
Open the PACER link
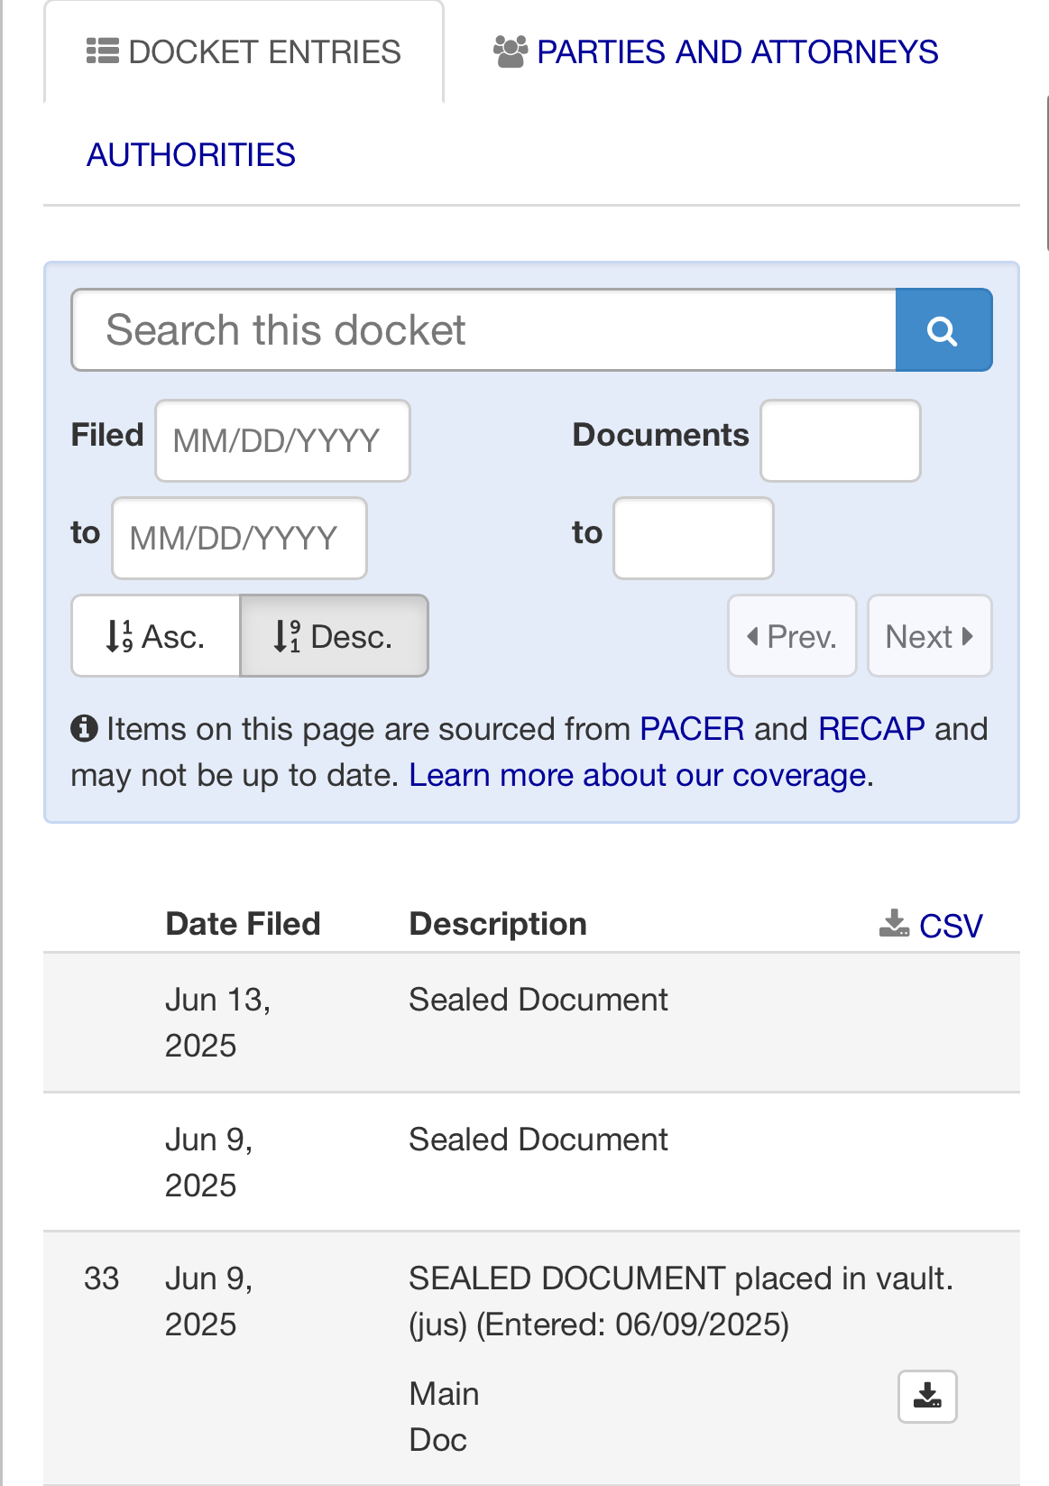point(692,728)
